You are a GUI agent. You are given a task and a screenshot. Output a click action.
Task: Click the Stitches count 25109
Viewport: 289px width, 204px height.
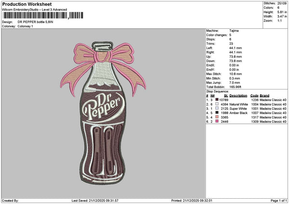[x=282, y=3]
